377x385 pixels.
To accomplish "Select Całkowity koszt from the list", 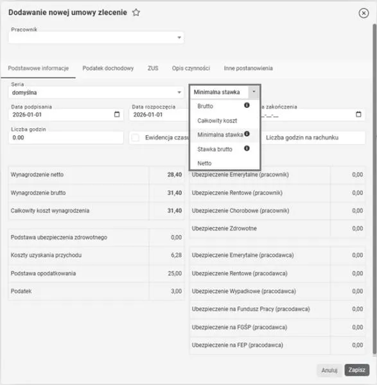I will (217, 121).
